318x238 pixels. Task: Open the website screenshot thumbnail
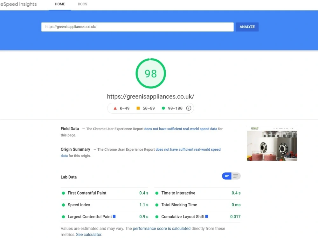point(272,143)
